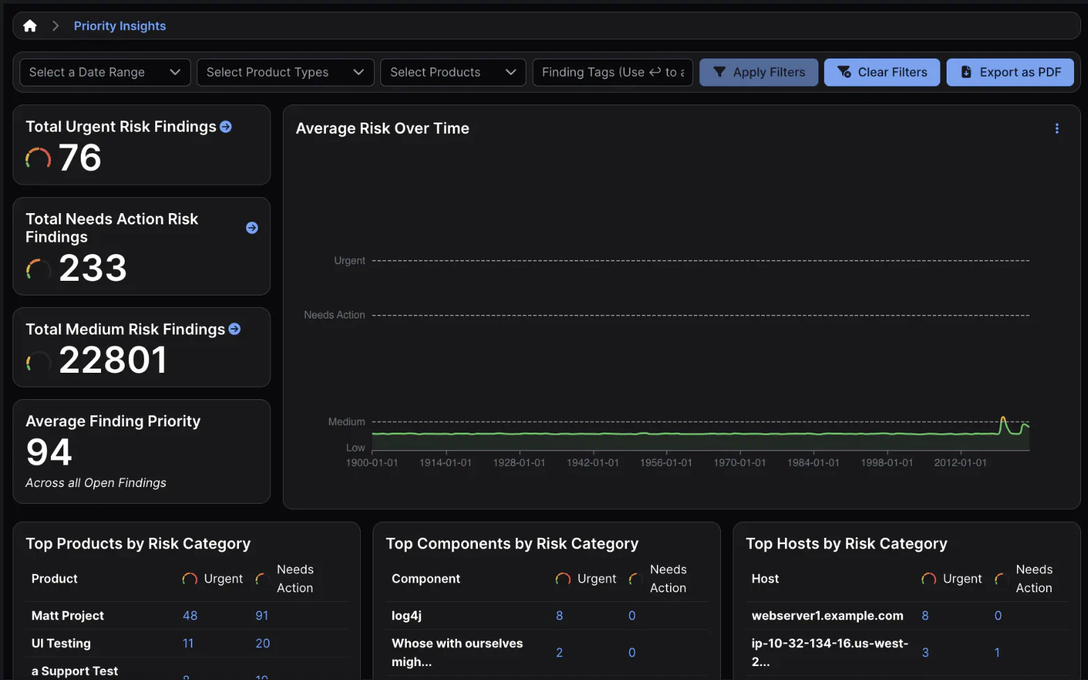This screenshot has height=680, width=1088.
Task: Click the Urgent gauge icon in Top Products header
Action: pyautogui.click(x=189, y=579)
